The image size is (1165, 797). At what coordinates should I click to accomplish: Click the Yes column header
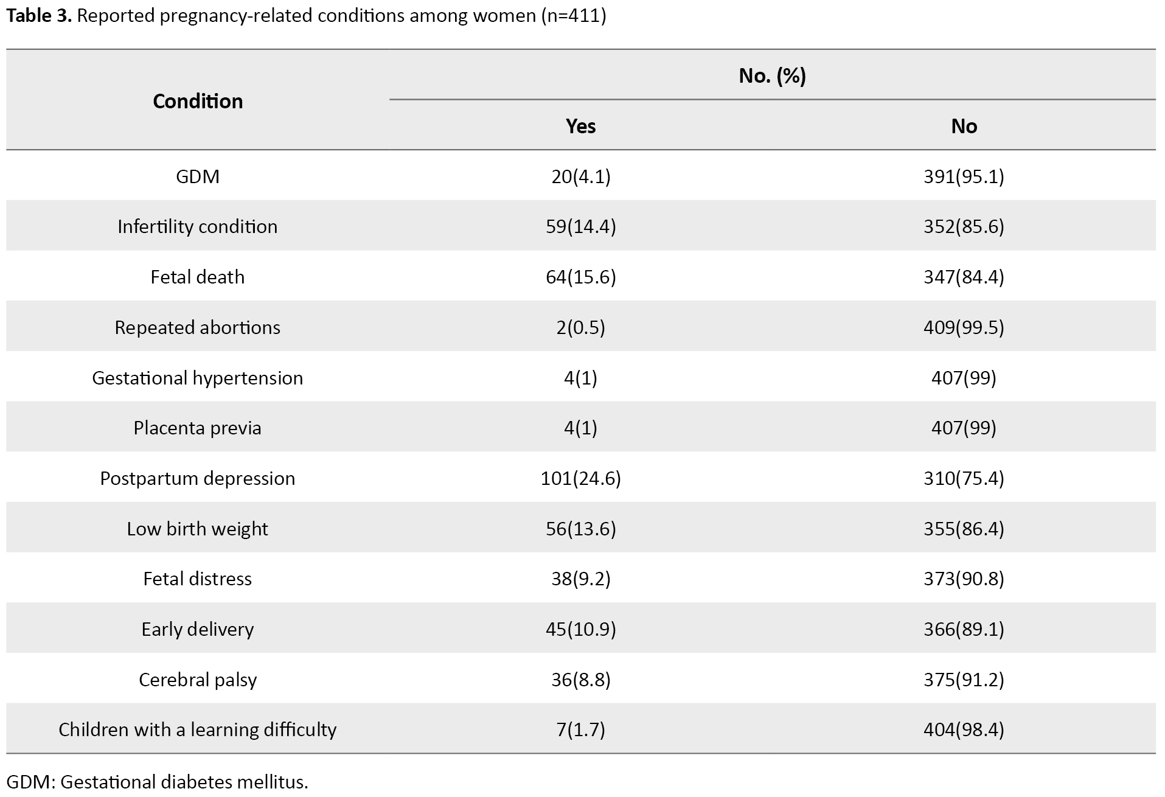coord(580,126)
